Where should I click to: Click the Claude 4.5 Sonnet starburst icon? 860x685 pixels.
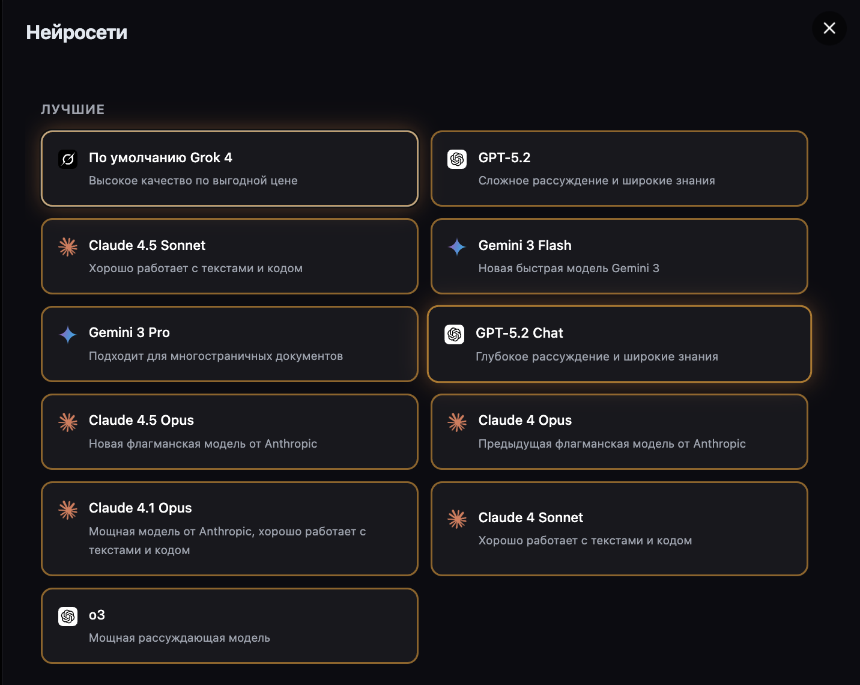68,246
